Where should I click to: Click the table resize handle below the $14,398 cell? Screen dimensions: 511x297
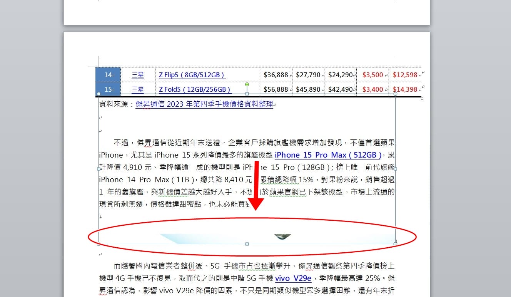pos(422,99)
